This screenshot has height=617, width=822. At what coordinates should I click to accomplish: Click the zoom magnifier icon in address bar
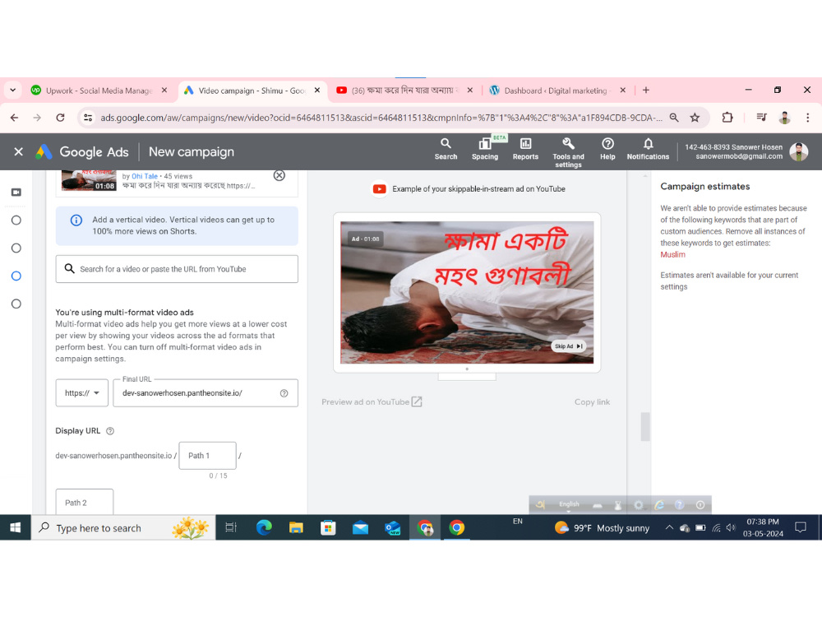674,118
